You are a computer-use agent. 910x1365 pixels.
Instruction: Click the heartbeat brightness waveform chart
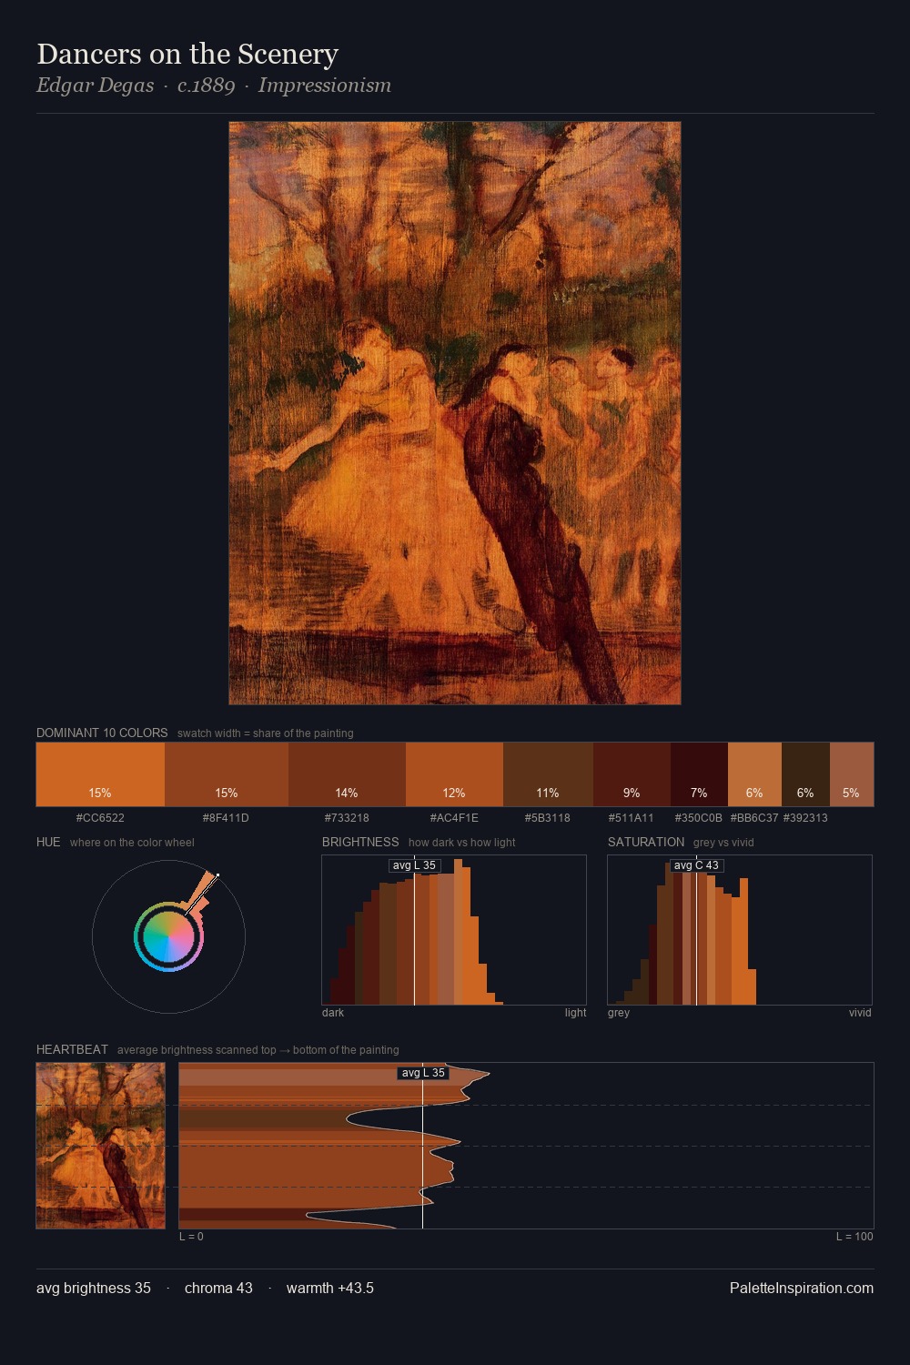pos(526,1146)
